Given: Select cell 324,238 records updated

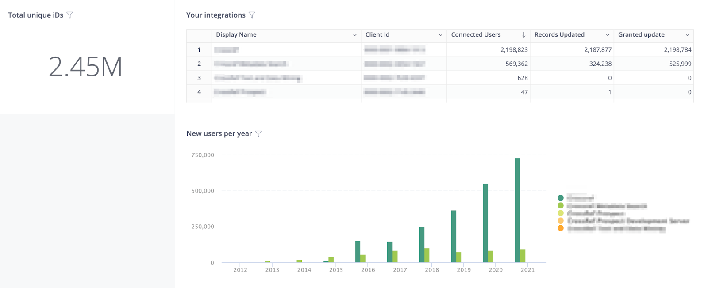Looking at the screenshot, I should (572, 64).
